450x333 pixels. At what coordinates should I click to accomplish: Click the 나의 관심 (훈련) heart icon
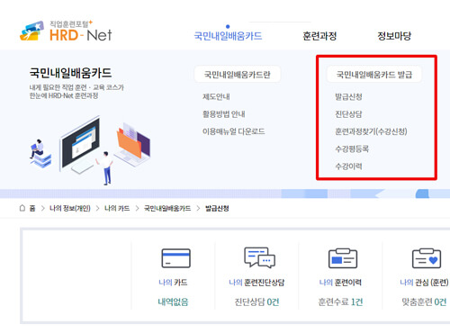(x=427, y=258)
